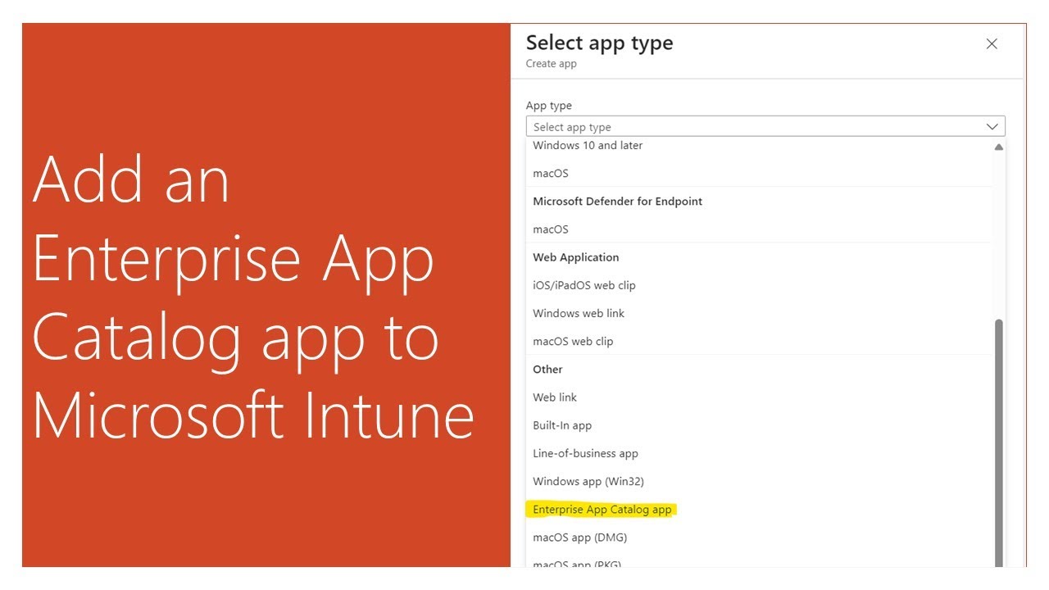Click the Create app subtitle
The width and height of the screenshot is (1049, 590).
pyautogui.click(x=552, y=64)
